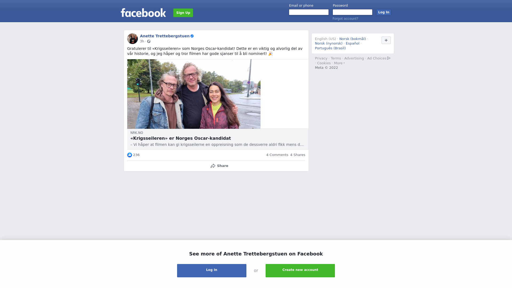The width and height of the screenshot is (512, 288).
Task: Focus the Email or phone field
Action: (309, 12)
